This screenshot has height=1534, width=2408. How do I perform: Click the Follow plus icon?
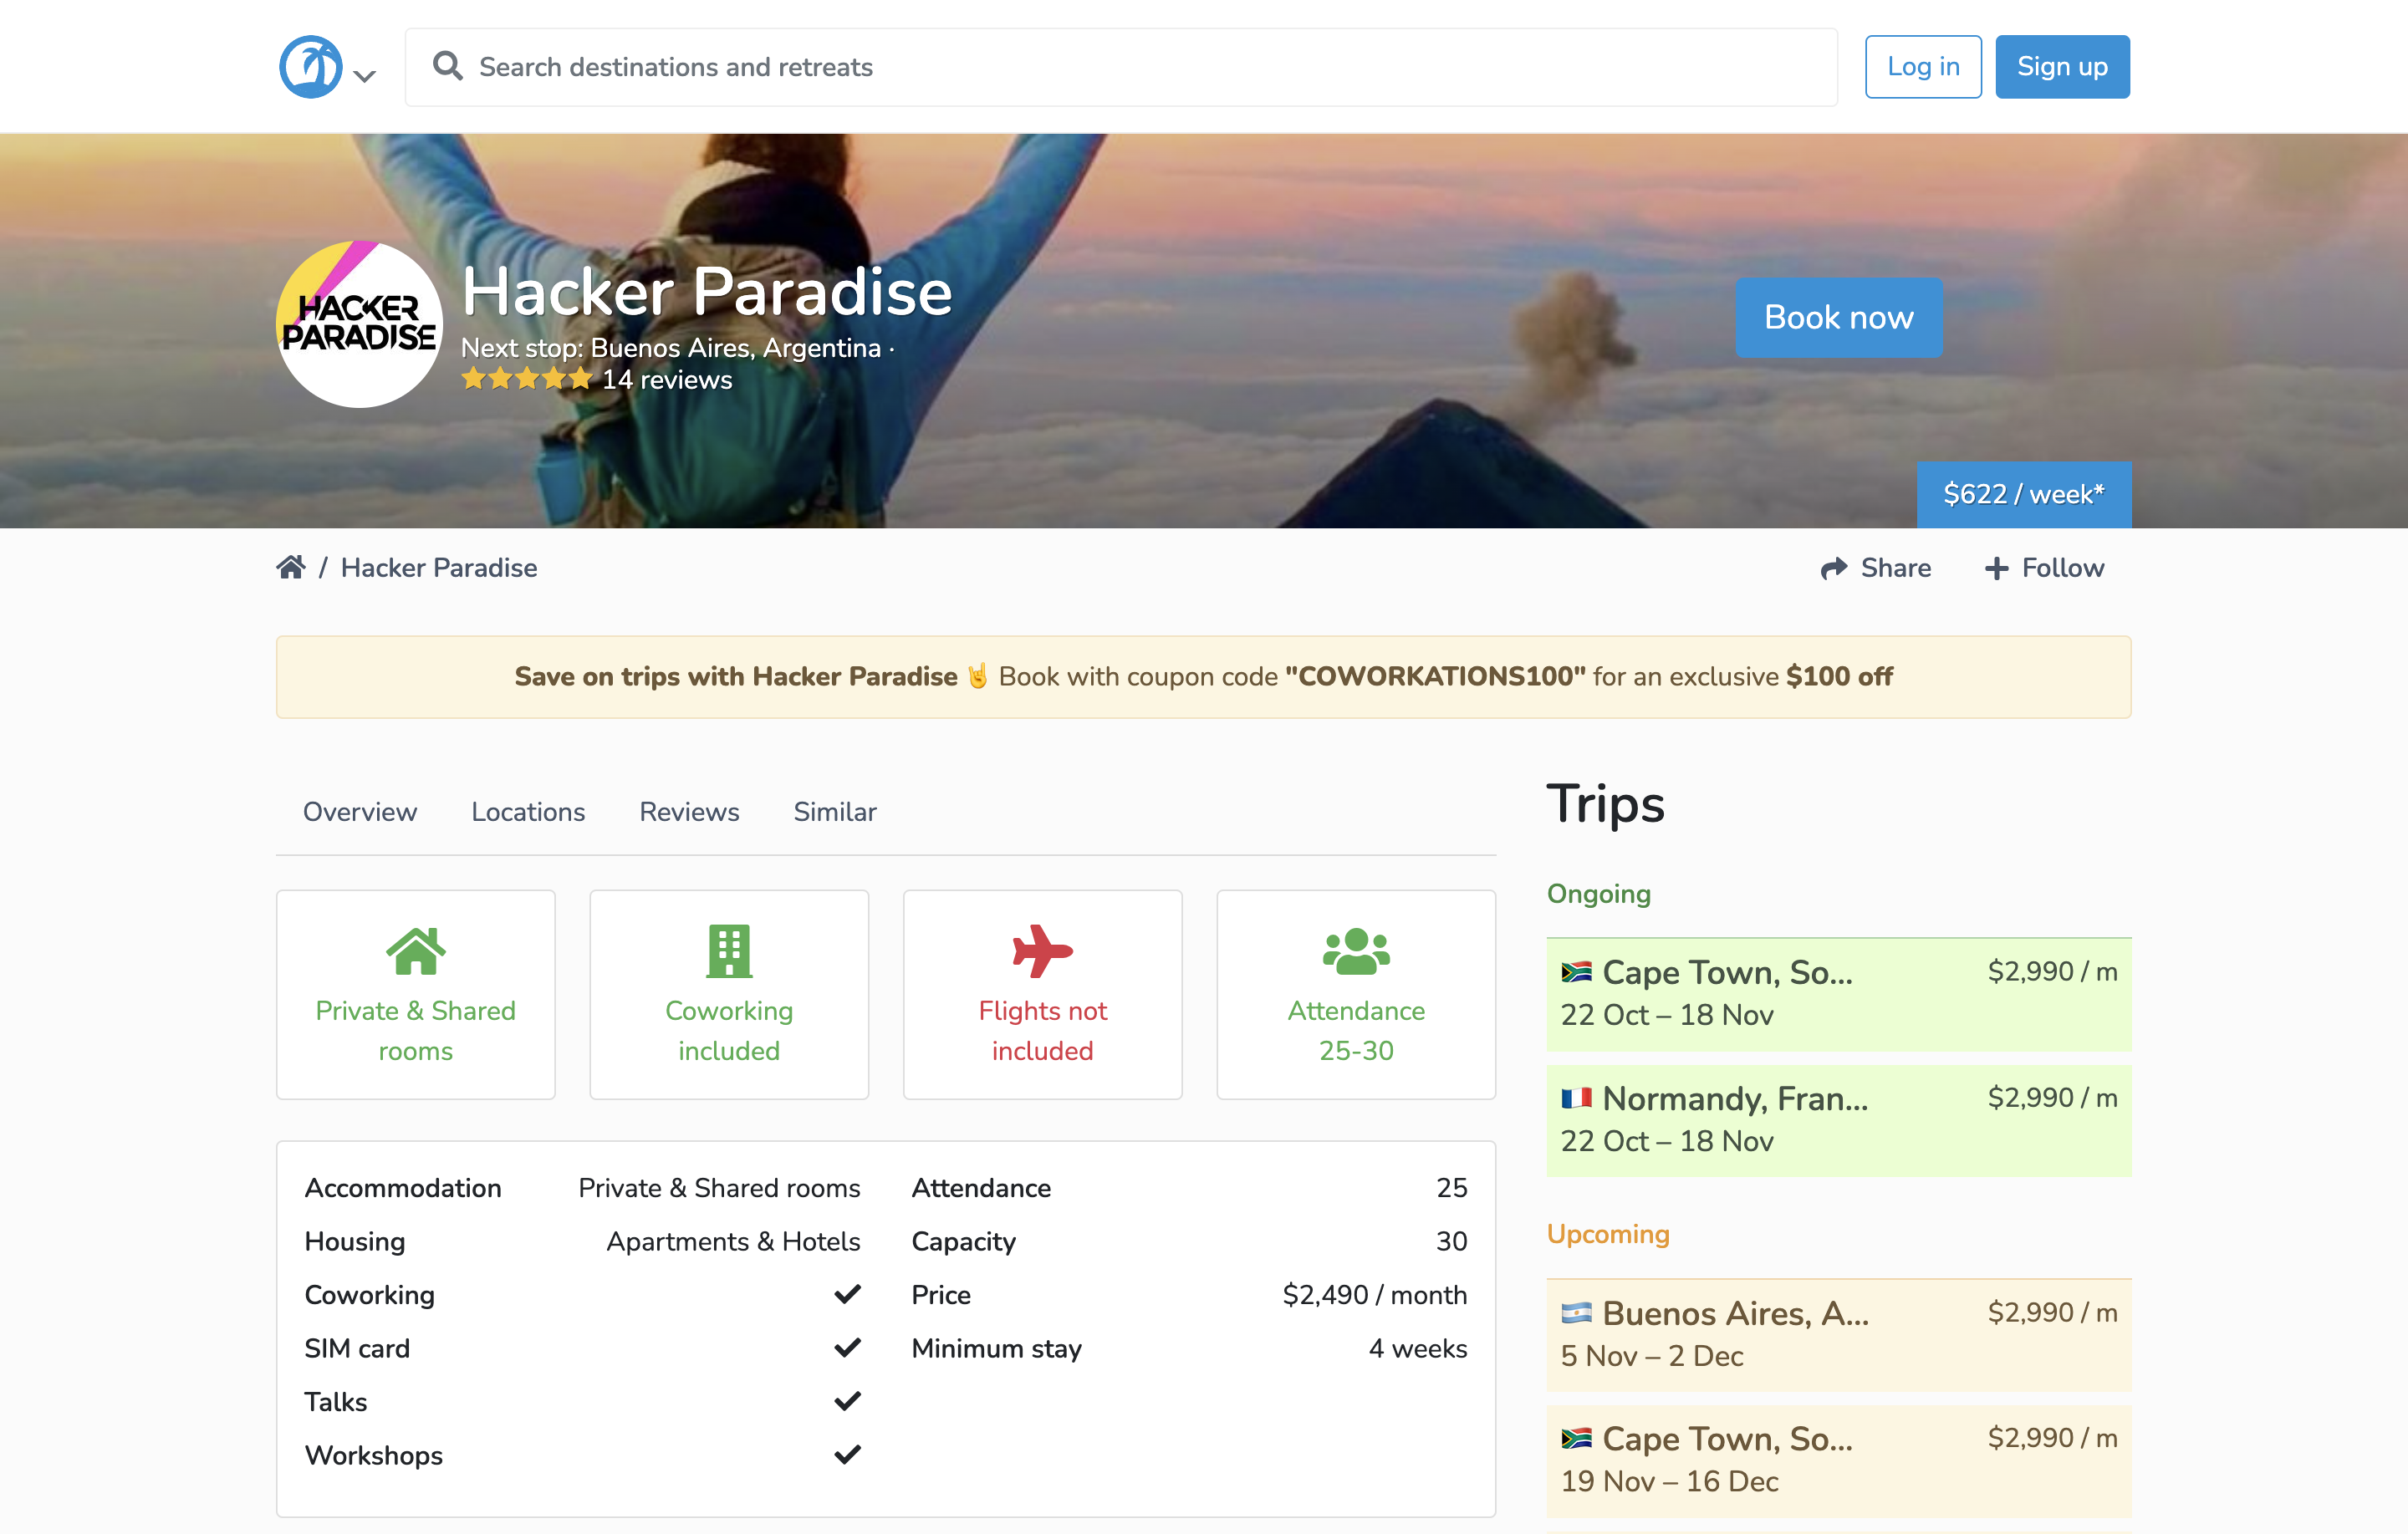click(x=1996, y=568)
